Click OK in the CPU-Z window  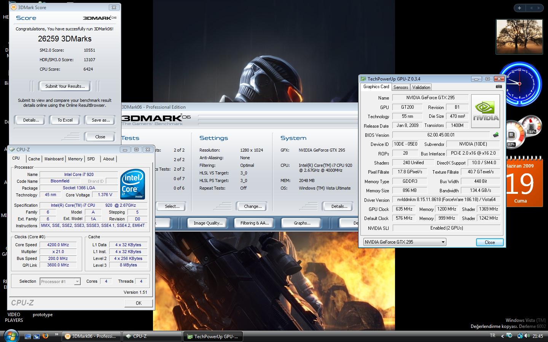[139, 303]
